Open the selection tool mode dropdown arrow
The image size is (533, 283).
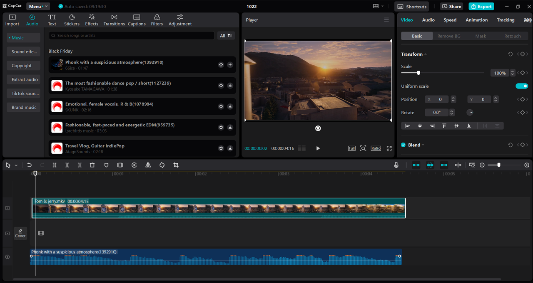click(16, 165)
